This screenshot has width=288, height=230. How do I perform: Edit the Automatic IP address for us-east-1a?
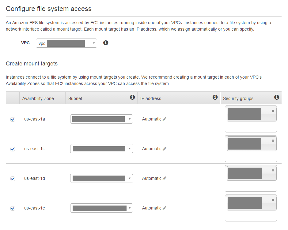coord(165,119)
